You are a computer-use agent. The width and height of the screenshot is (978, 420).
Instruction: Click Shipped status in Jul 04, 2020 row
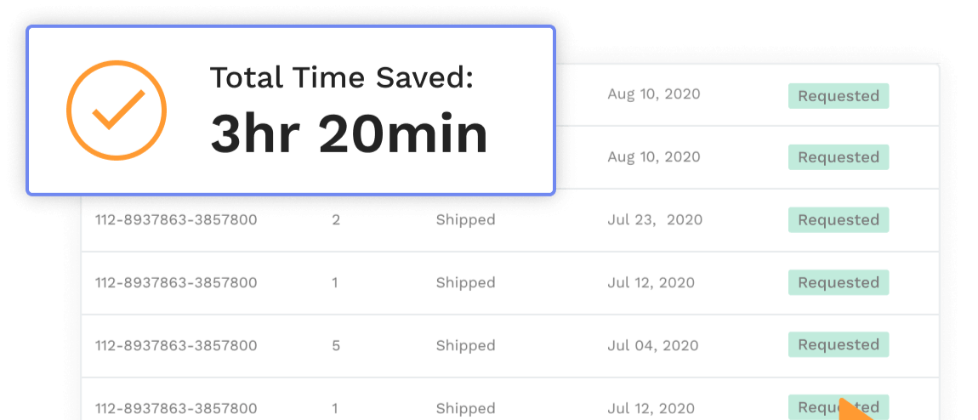(x=465, y=345)
